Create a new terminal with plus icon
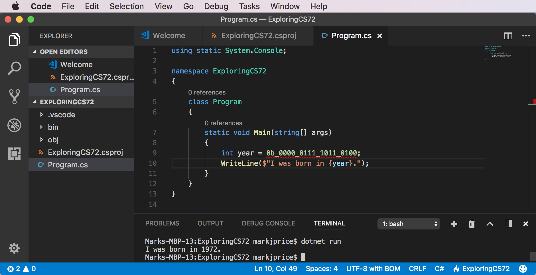Viewport: 536px width, 275px height. click(454, 224)
